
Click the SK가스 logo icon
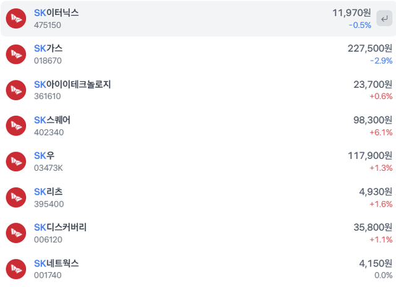[x=15, y=54]
